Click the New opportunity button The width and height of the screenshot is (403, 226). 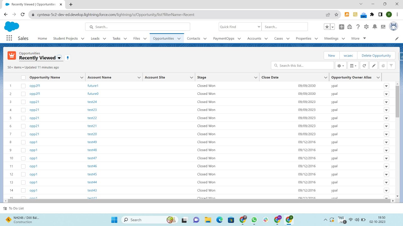coord(332,56)
